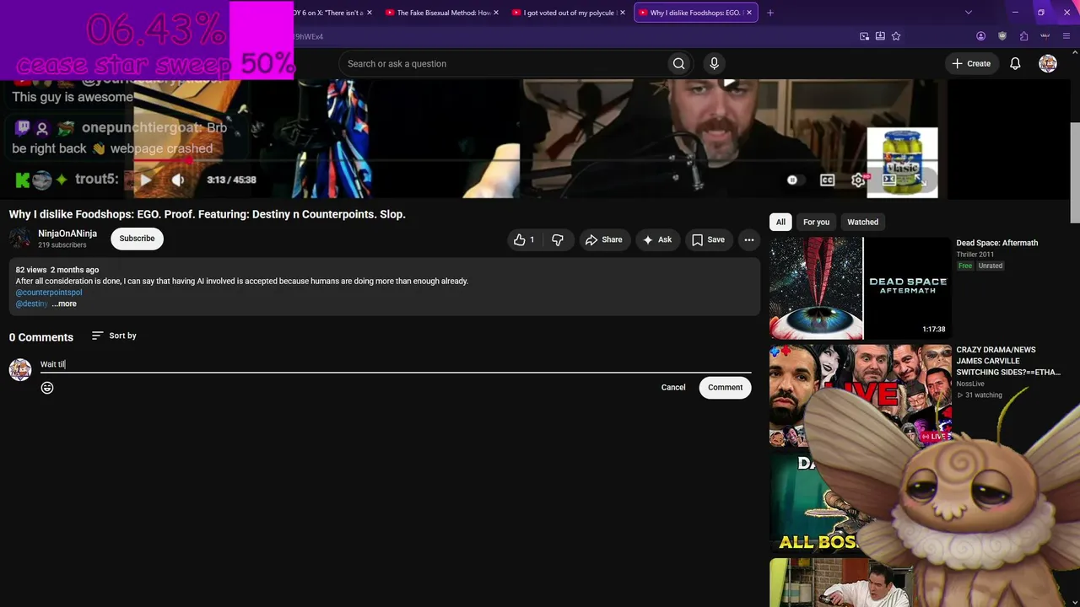Select the Watched filter chip

click(862, 222)
